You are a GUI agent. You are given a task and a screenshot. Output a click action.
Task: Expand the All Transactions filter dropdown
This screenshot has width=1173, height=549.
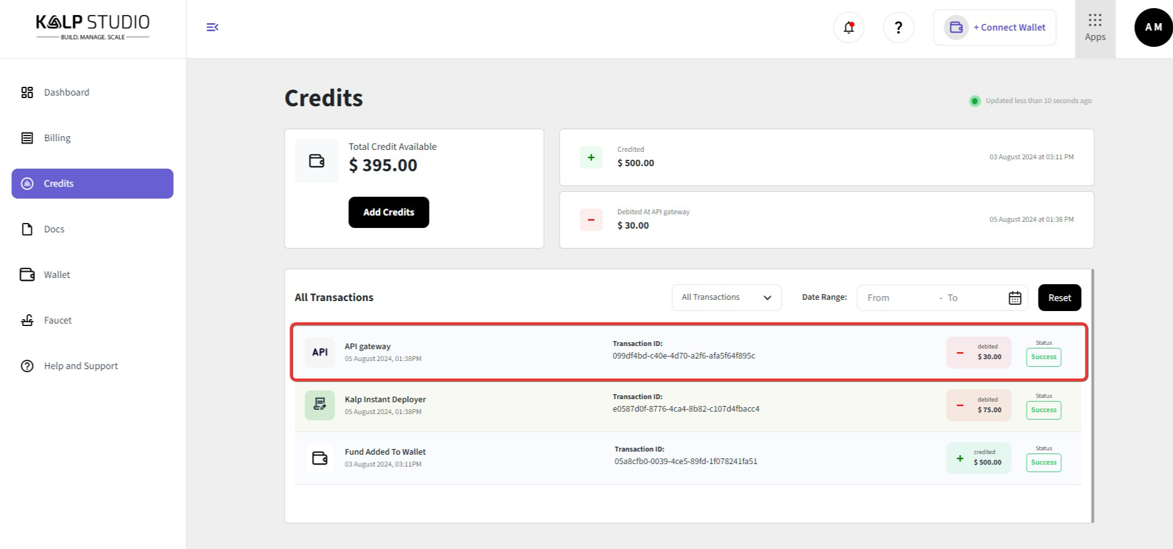(x=726, y=297)
